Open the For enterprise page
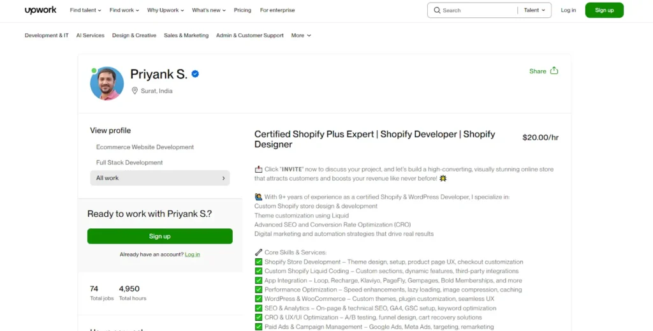 click(x=277, y=10)
